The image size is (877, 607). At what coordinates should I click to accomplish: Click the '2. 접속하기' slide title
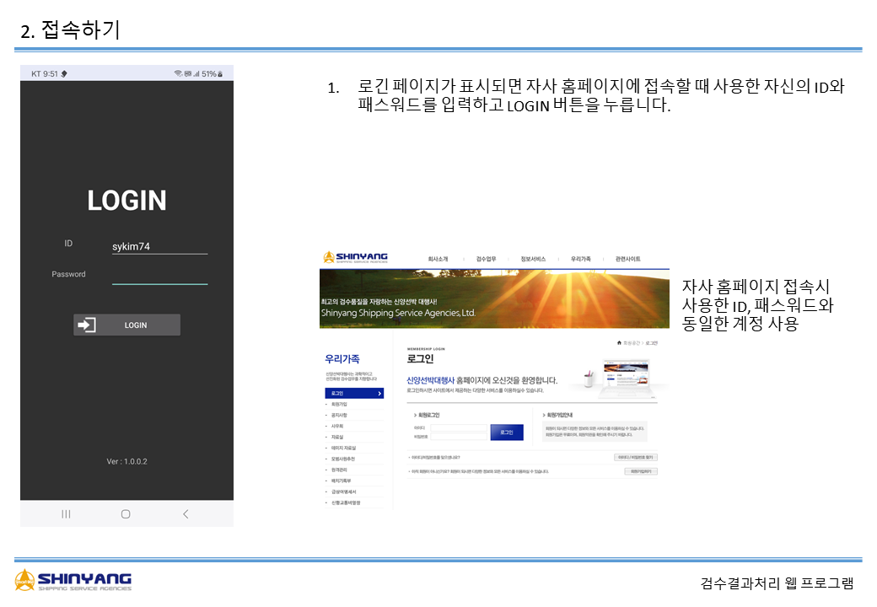point(71,30)
